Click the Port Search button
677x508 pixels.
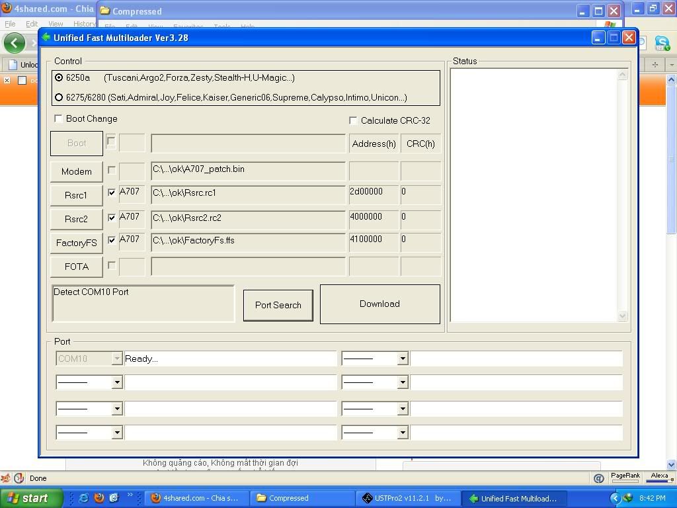point(278,305)
